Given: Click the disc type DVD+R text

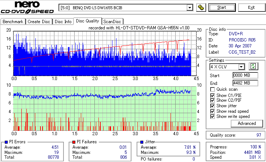Looking at the screenshot, I should pyautogui.click(x=236, y=34).
